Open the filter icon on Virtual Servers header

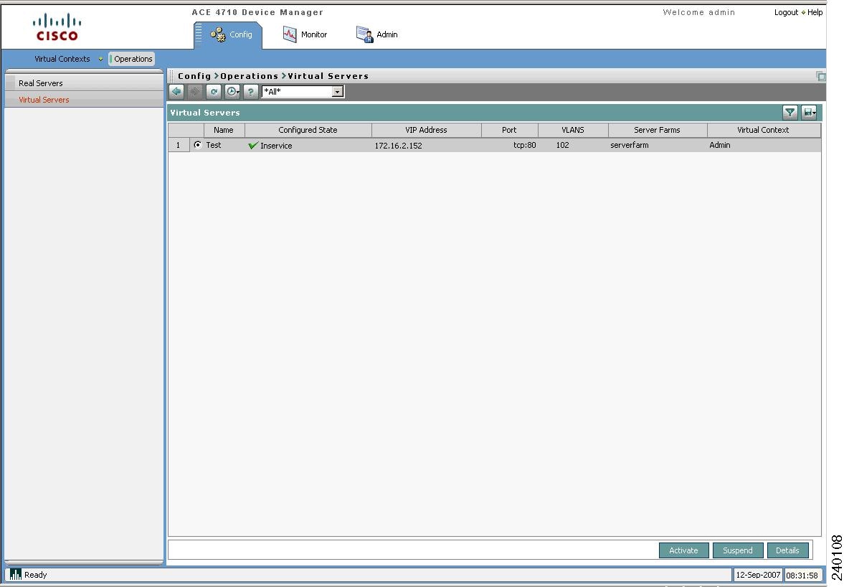(x=790, y=112)
